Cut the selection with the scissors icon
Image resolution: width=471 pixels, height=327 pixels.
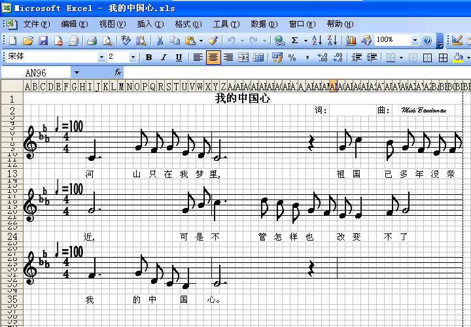[160, 41]
